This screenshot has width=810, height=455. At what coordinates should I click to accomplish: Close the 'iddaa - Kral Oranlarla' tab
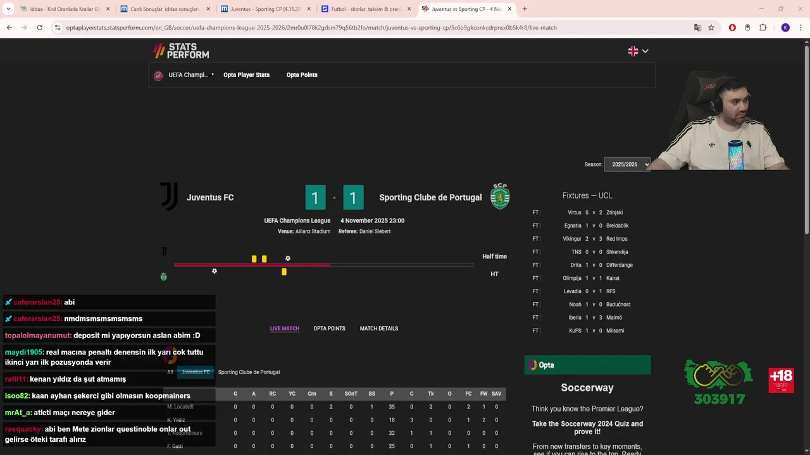point(108,9)
